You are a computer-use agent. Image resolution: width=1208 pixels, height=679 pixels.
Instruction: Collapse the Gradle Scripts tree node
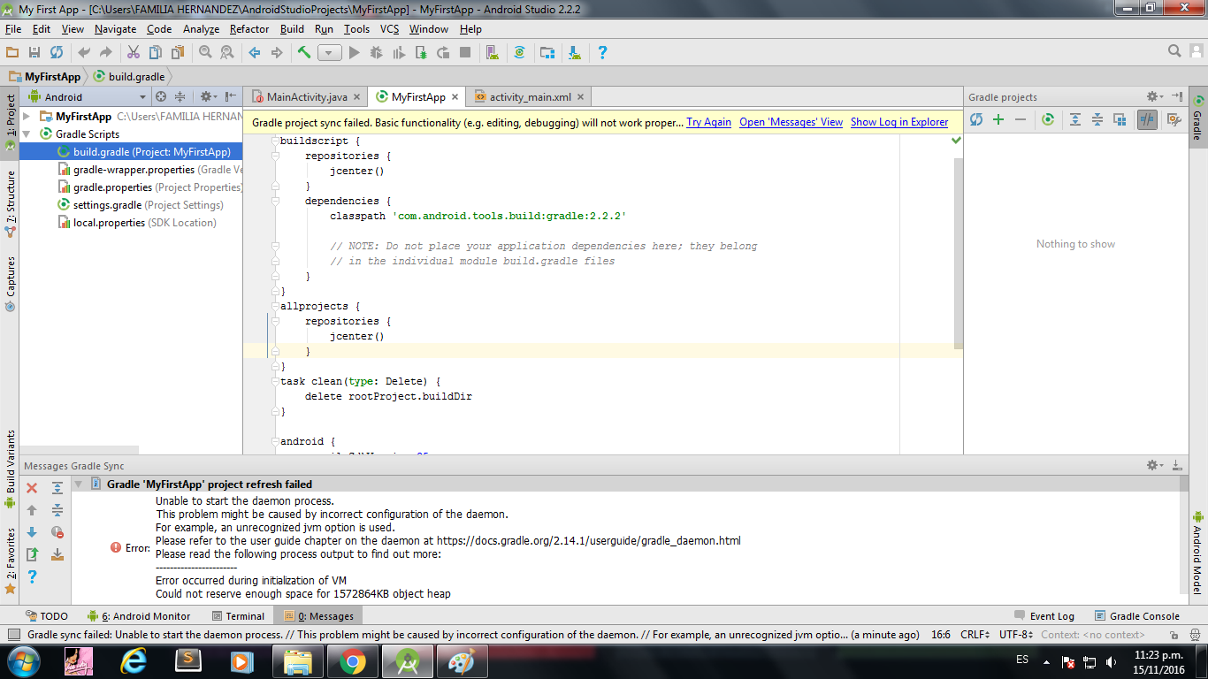pos(27,134)
